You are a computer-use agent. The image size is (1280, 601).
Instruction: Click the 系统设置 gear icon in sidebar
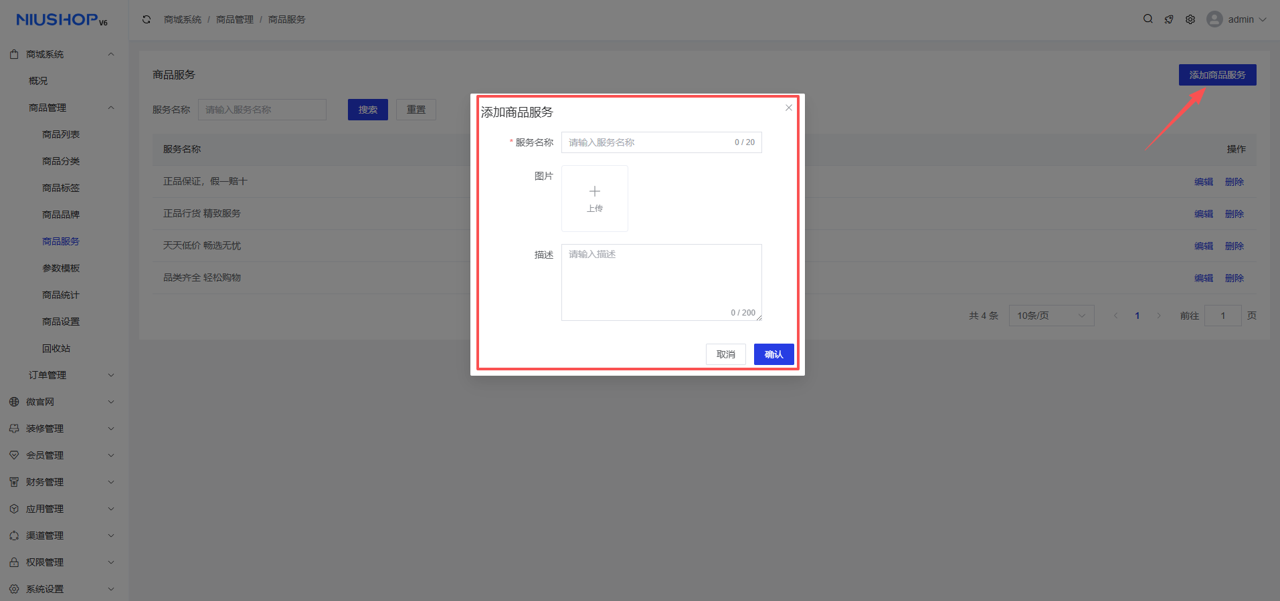[x=14, y=589]
